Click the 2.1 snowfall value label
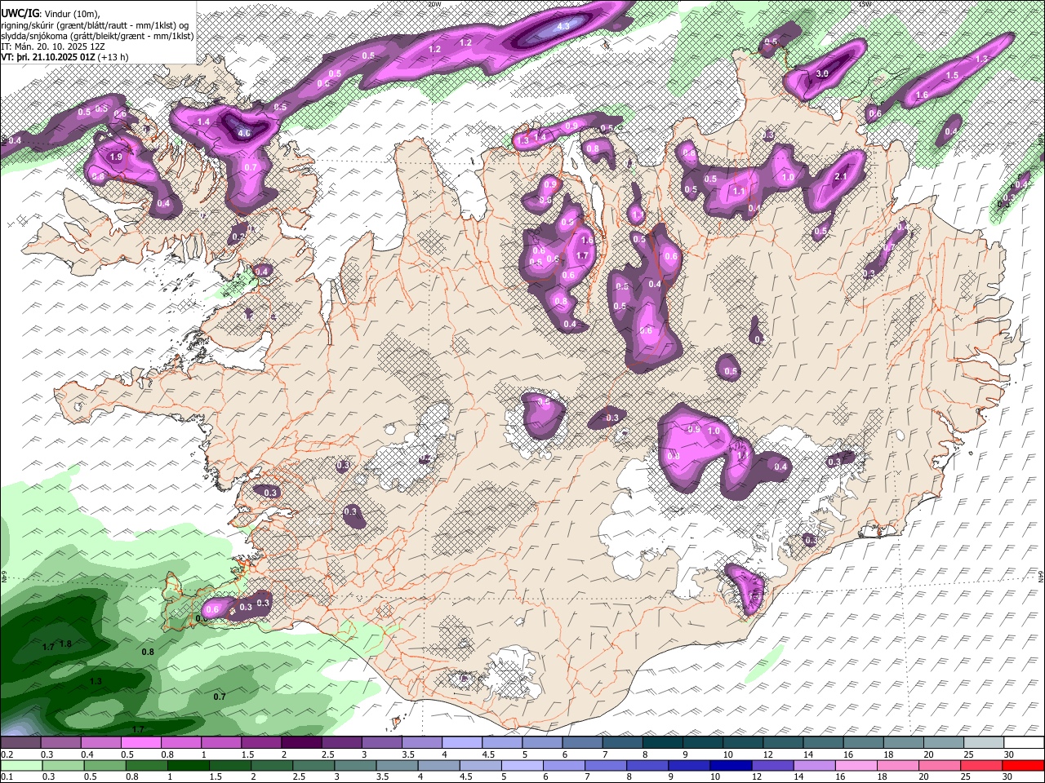This screenshot has width=1045, height=783. [843, 176]
